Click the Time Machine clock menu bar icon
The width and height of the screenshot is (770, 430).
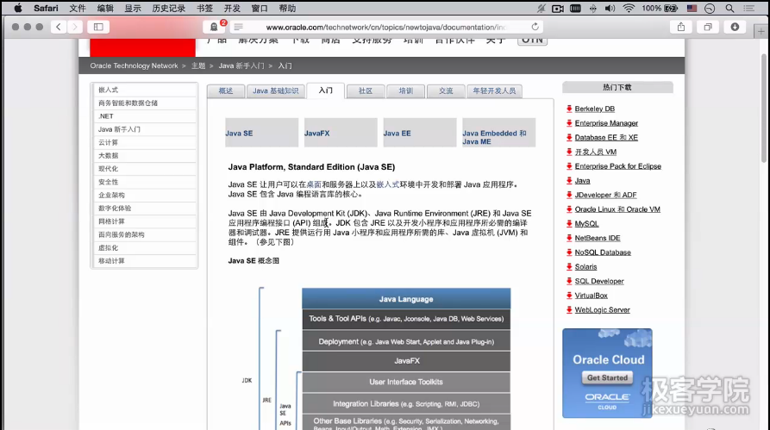click(710, 9)
